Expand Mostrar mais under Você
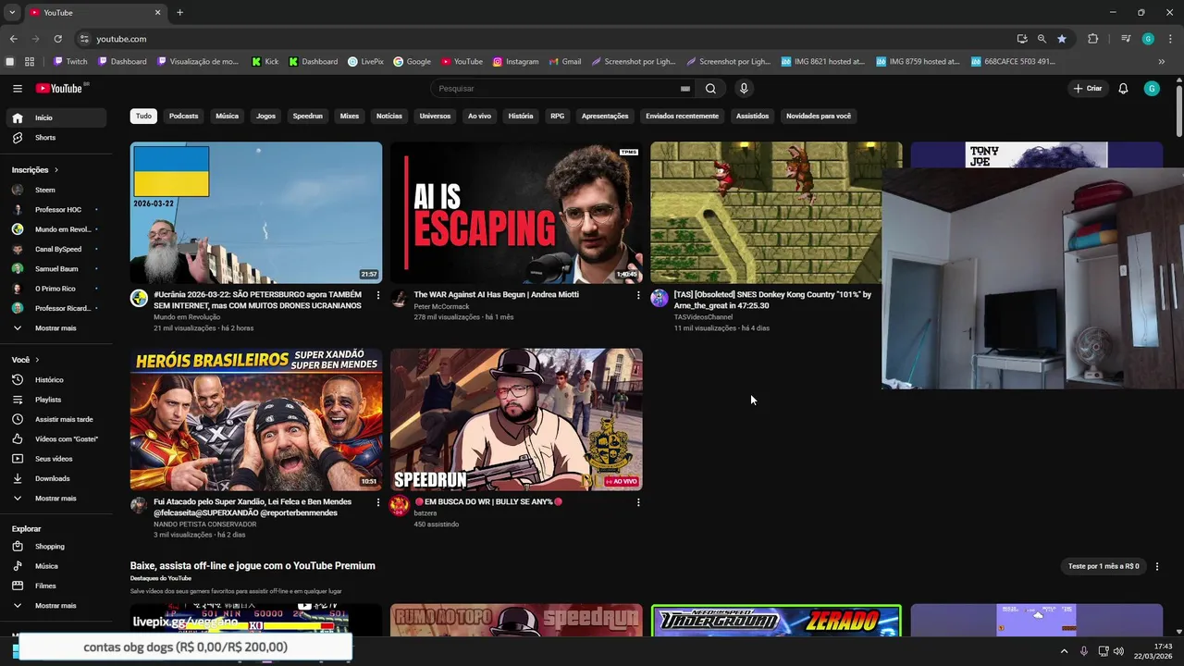1184x666 pixels. click(57, 499)
